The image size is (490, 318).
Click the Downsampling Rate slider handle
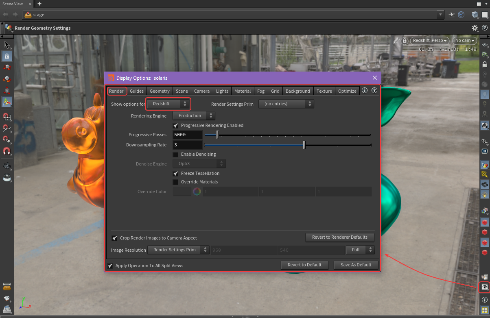(304, 145)
